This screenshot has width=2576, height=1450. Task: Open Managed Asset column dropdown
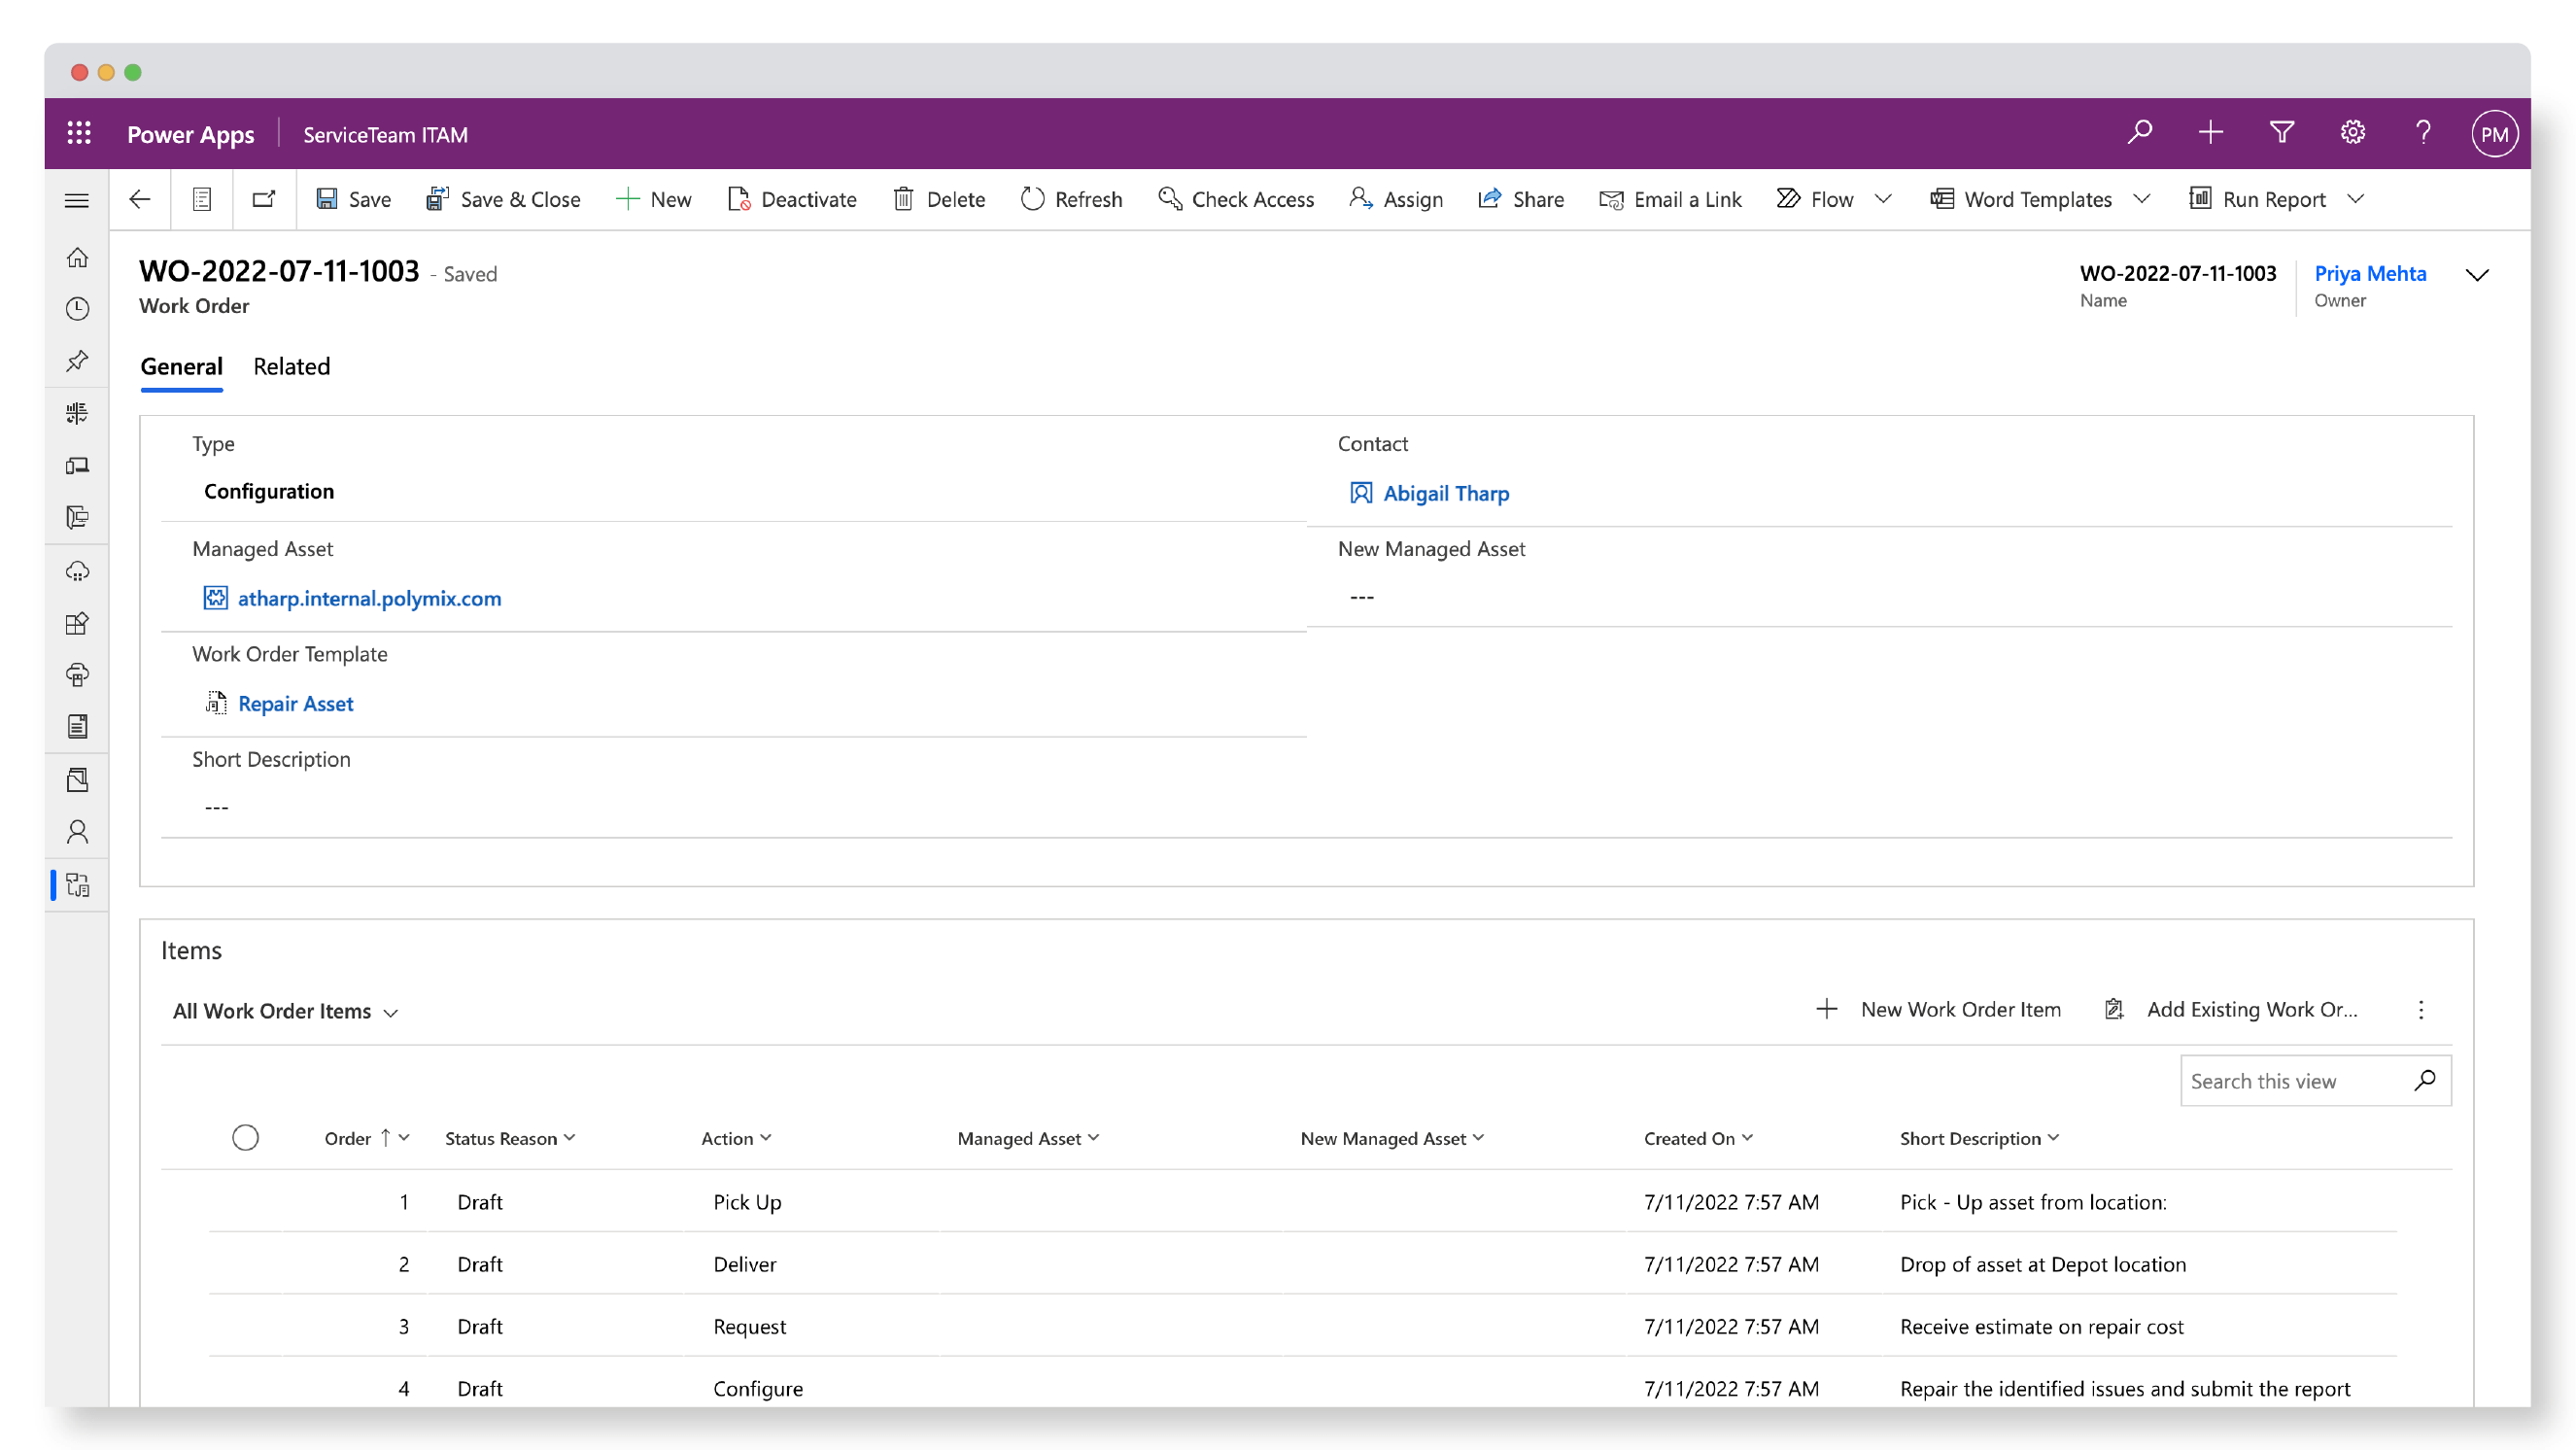(x=1093, y=1138)
